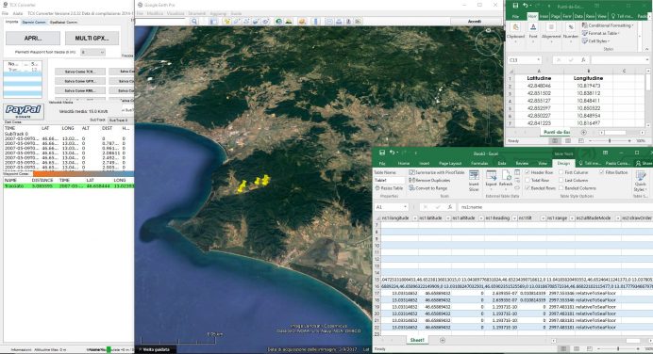
Task: Open the ns1:heading column filter dropdown
Action: [514, 218]
